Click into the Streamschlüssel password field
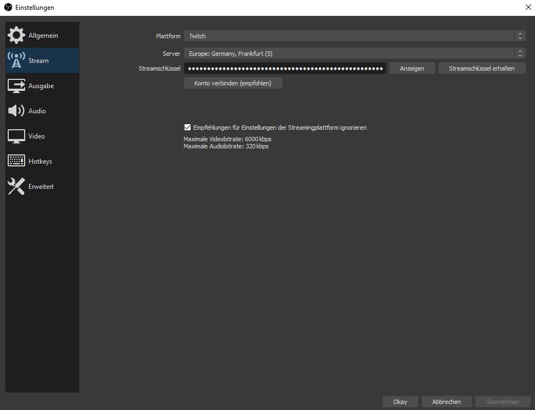Image resolution: width=535 pixels, height=410 pixels. click(x=285, y=68)
